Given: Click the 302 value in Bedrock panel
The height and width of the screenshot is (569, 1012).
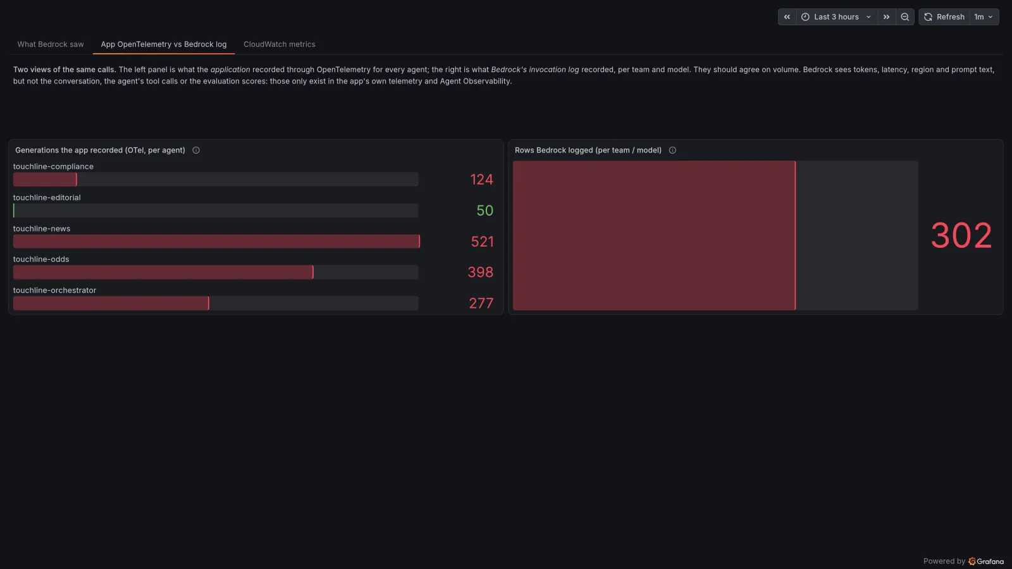Looking at the screenshot, I should tap(961, 236).
